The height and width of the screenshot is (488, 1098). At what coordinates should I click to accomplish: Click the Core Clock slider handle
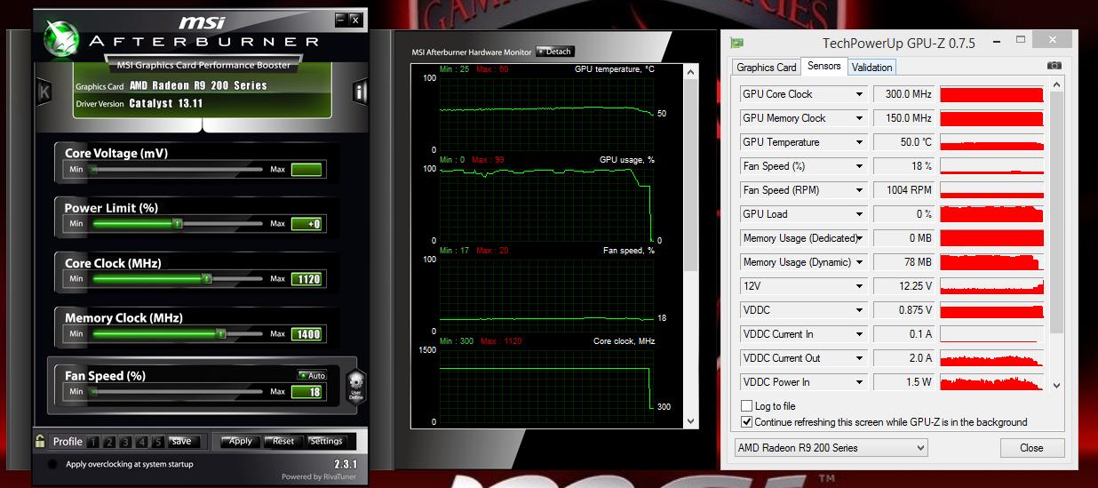(206, 279)
